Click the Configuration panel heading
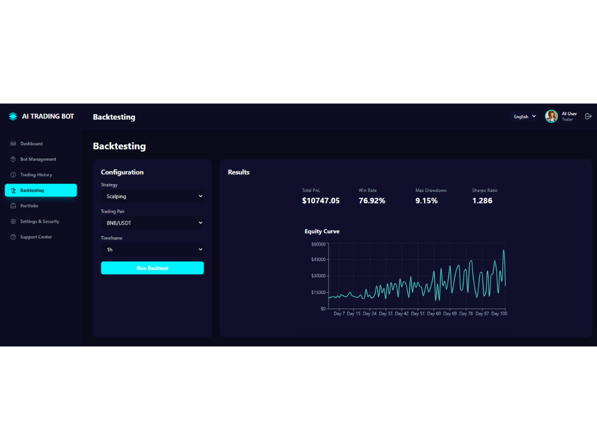 [x=122, y=172]
